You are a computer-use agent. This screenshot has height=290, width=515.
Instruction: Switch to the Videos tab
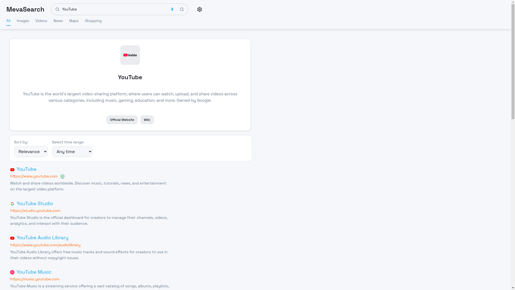click(41, 21)
